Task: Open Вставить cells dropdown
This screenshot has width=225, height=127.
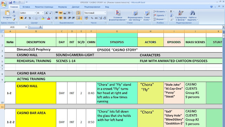Action: 160,11
